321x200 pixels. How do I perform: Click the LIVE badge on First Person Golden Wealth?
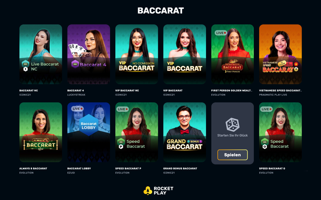click(221, 33)
